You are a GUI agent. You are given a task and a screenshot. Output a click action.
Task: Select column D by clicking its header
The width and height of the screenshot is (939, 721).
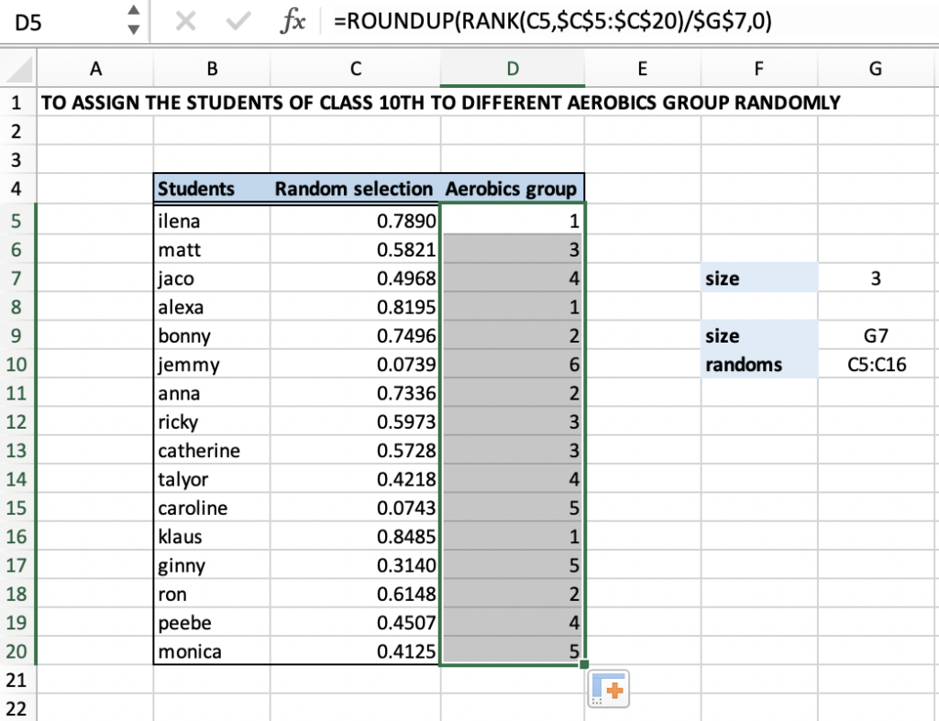click(x=512, y=68)
